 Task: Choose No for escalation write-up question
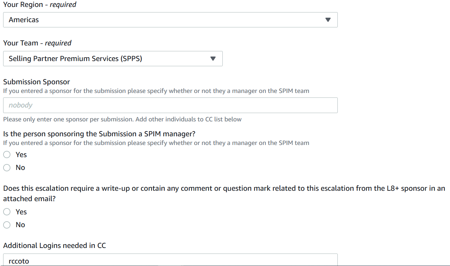[7, 225]
